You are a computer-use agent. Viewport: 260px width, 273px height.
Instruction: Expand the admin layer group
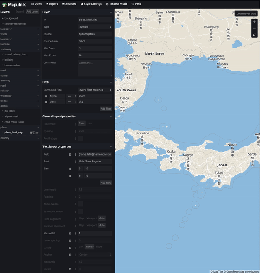point(20,106)
